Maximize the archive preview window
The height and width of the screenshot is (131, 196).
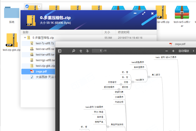pyautogui.click(x=143, y=13)
